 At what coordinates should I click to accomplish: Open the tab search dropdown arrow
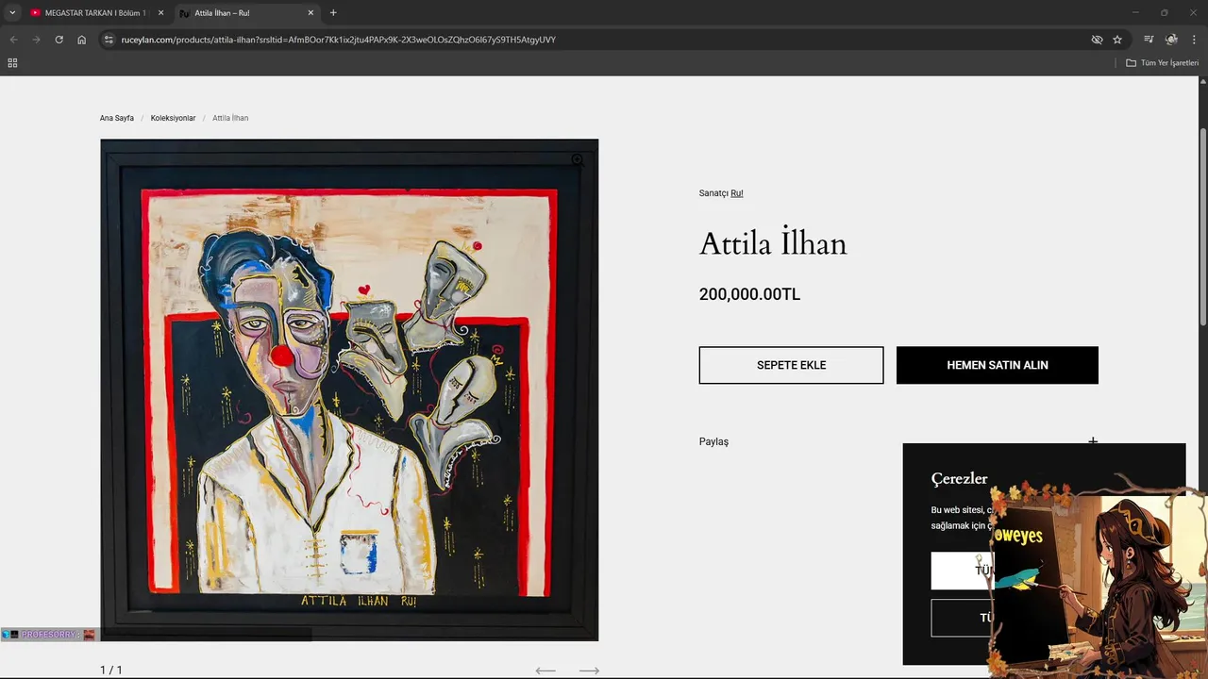click(x=12, y=12)
